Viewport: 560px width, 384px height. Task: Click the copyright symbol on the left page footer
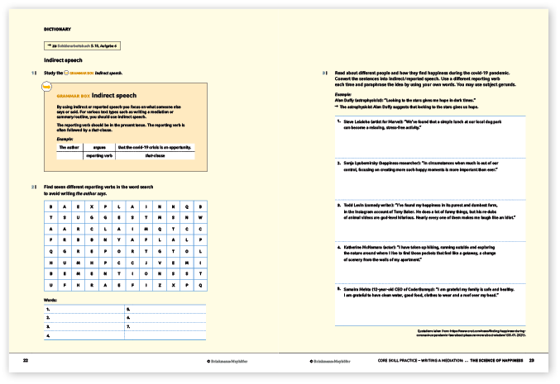(x=208, y=361)
